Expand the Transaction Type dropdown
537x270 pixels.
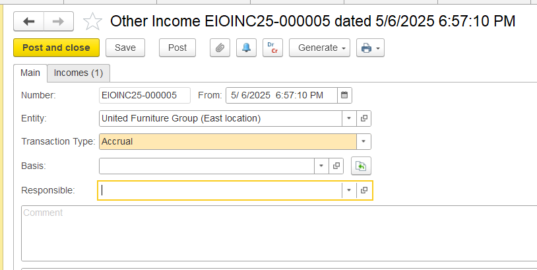[363, 141]
